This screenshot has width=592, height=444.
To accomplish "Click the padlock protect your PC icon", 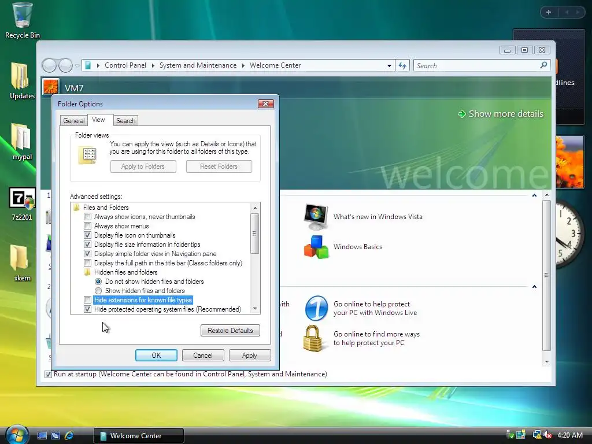I will click(x=313, y=338).
